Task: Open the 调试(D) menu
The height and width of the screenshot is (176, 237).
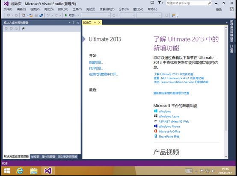Action: (x=49, y=9)
